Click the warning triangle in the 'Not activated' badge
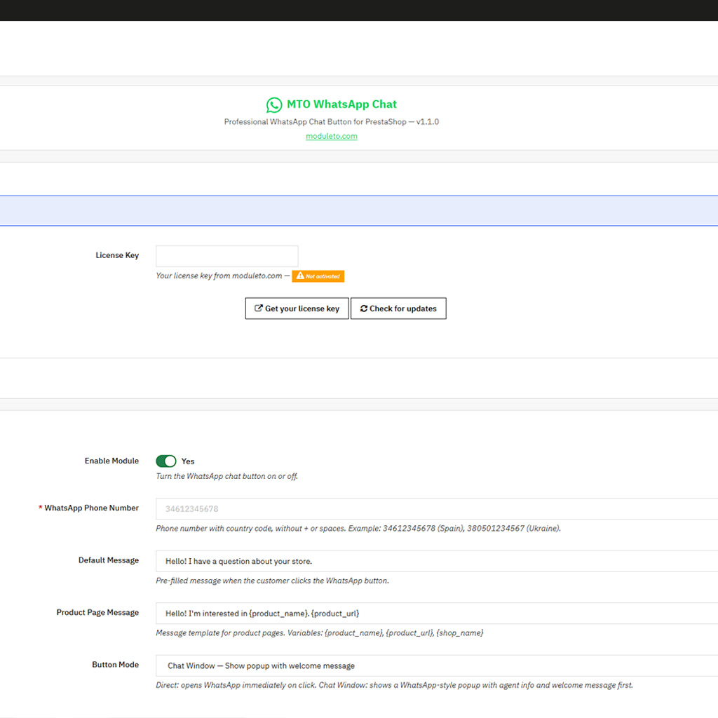The width and height of the screenshot is (718, 718). (299, 276)
